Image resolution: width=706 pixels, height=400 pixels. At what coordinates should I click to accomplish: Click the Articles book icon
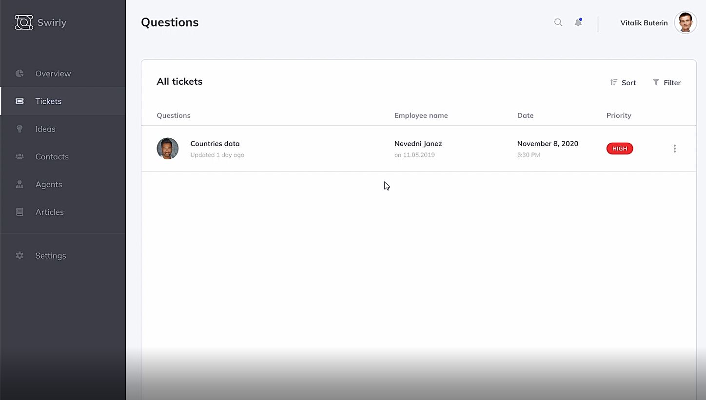point(20,212)
